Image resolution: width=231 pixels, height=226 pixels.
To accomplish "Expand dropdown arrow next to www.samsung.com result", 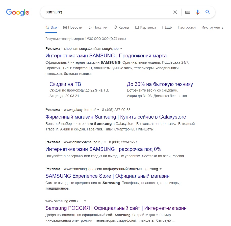I will (x=85, y=201).
